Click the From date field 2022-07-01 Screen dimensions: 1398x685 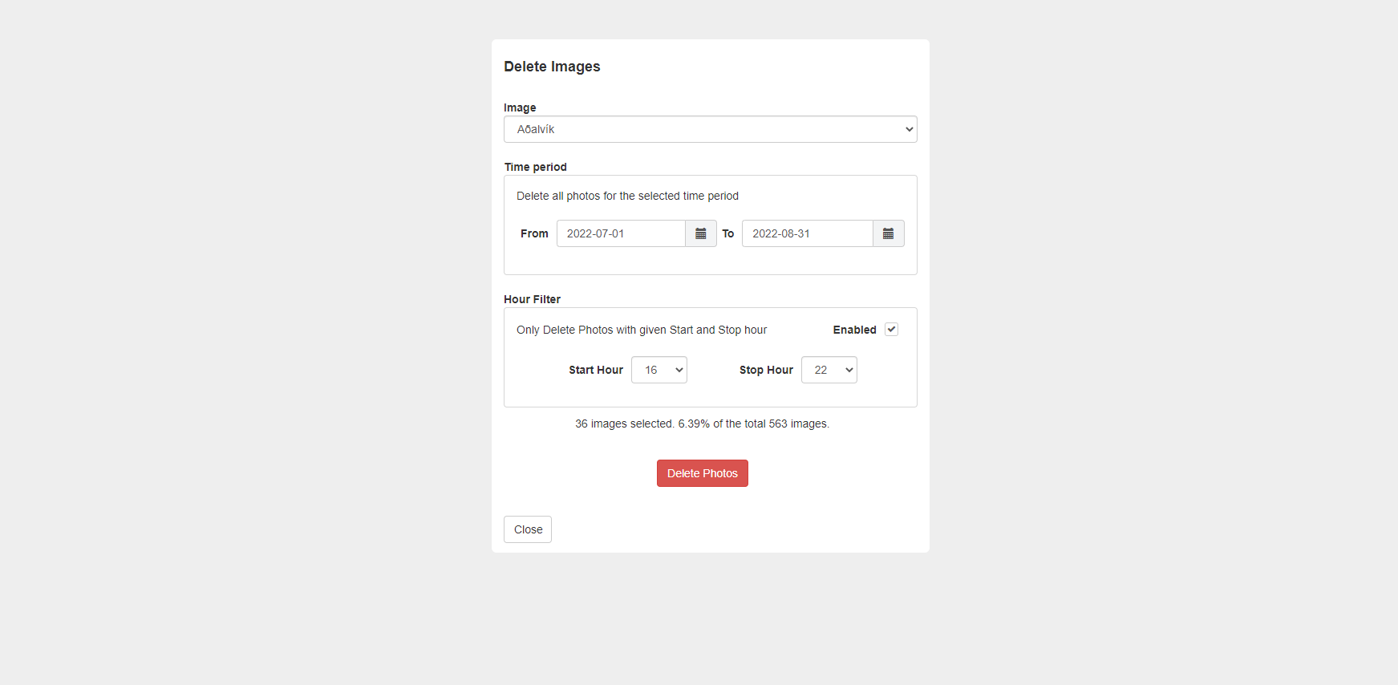point(622,233)
